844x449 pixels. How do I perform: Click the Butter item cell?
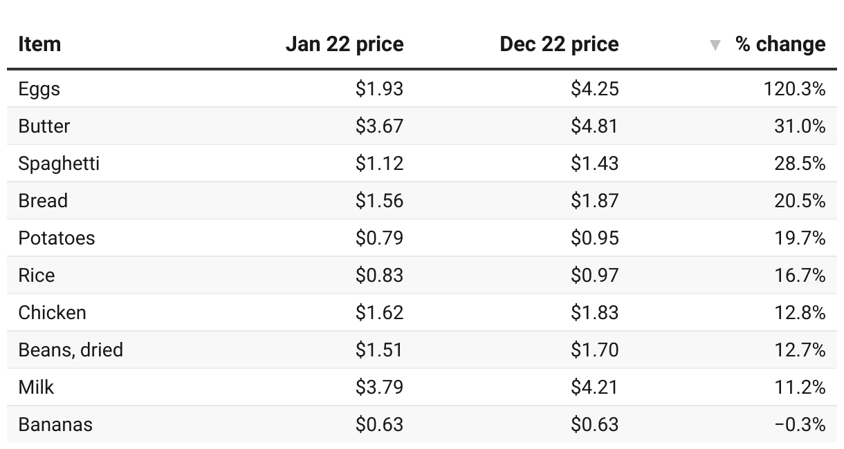point(44,126)
